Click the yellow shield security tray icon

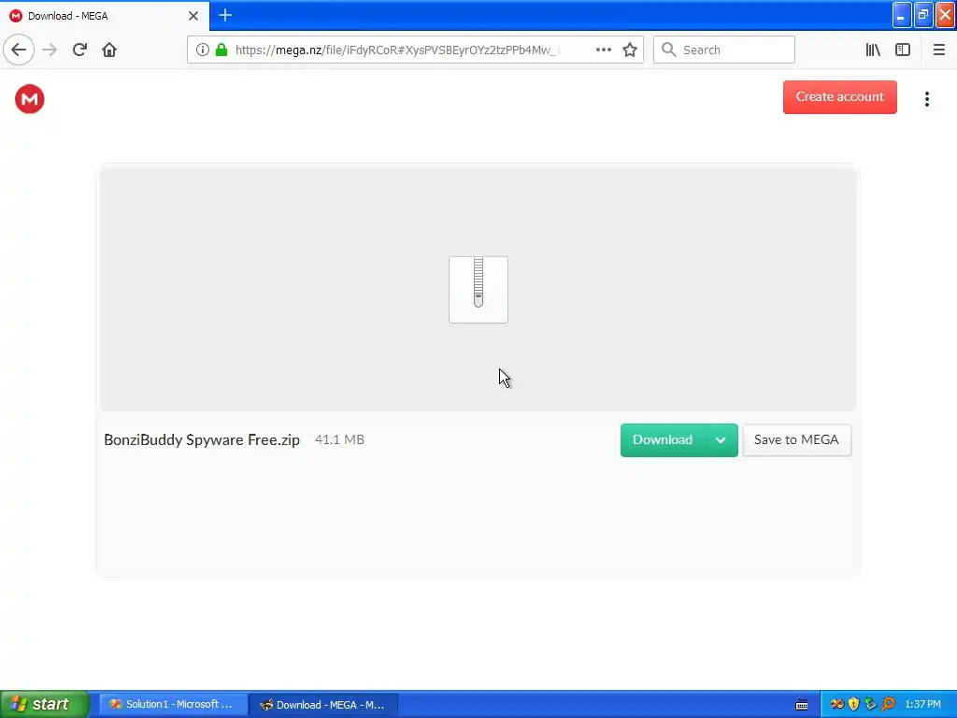point(854,704)
